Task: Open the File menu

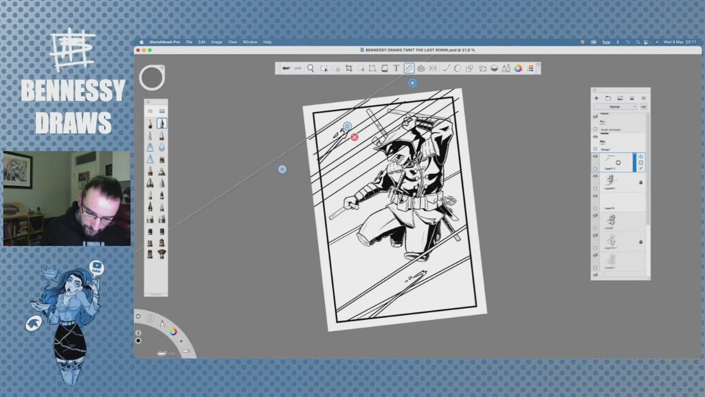Action: coord(189,42)
